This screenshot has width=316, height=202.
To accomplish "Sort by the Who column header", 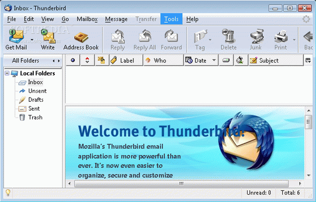I will click(163, 60).
